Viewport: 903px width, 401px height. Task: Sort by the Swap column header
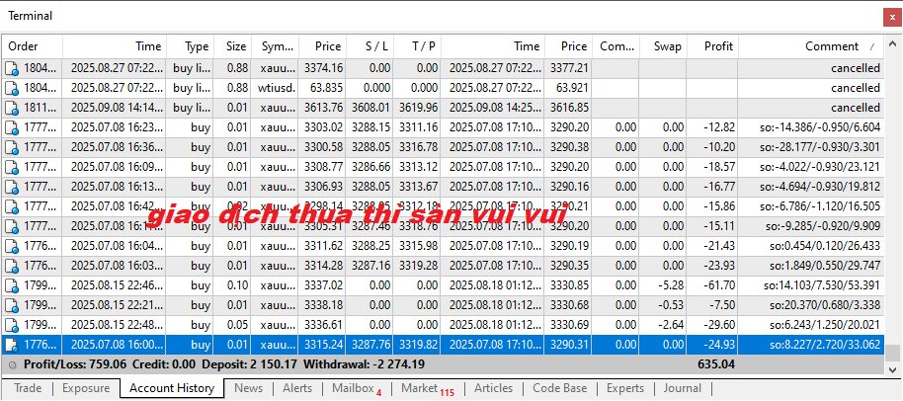tap(663, 46)
